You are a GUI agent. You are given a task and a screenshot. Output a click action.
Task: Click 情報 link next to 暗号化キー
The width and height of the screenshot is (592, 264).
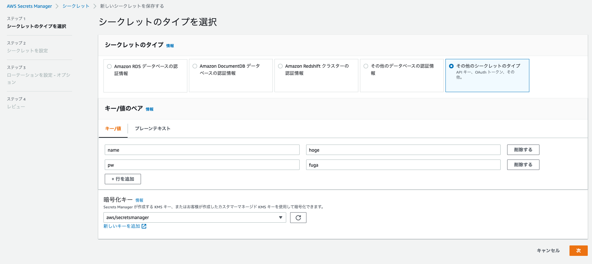click(139, 200)
